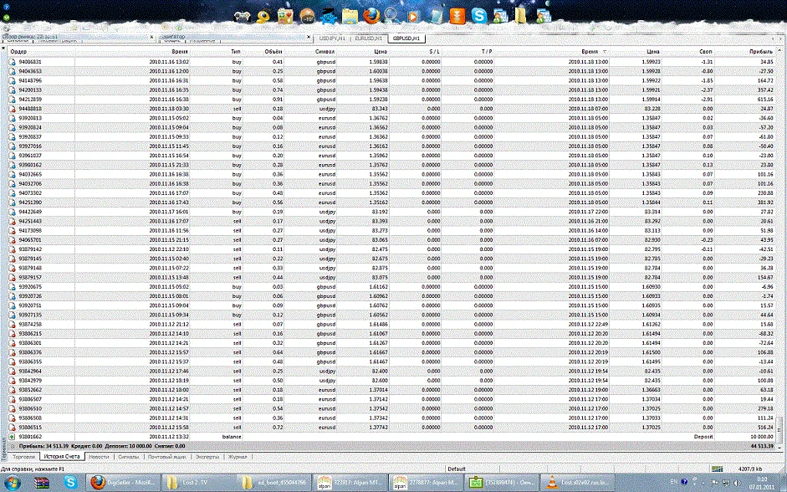Screen dimensions: 787x492
Task: Open the Торговля terminal tab
Action: [x=24, y=457]
